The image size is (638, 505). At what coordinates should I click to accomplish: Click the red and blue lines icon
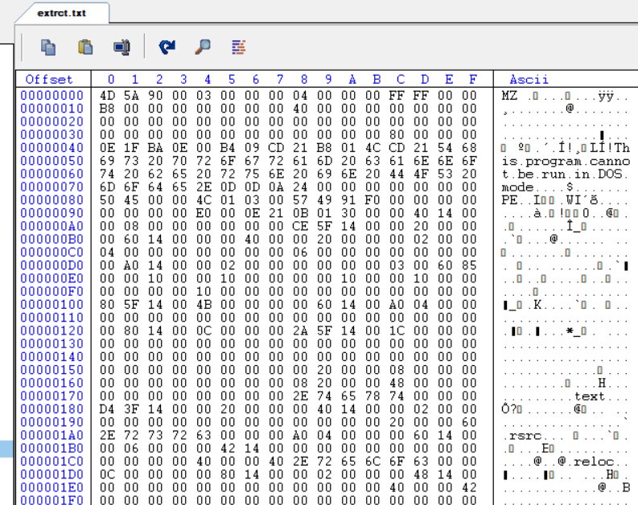click(239, 48)
